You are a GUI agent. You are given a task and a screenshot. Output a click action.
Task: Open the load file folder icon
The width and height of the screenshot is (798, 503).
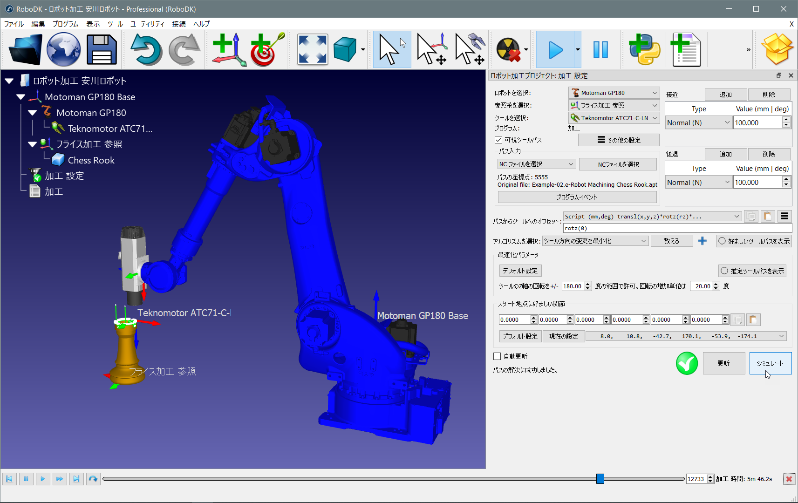point(25,49)
